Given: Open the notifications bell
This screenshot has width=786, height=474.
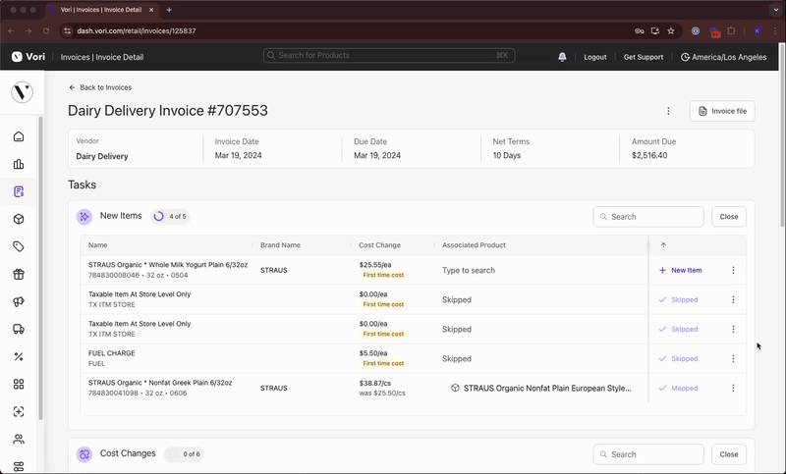Looking at the screenshot, I should pyautogui.click(x=562, y=57).
